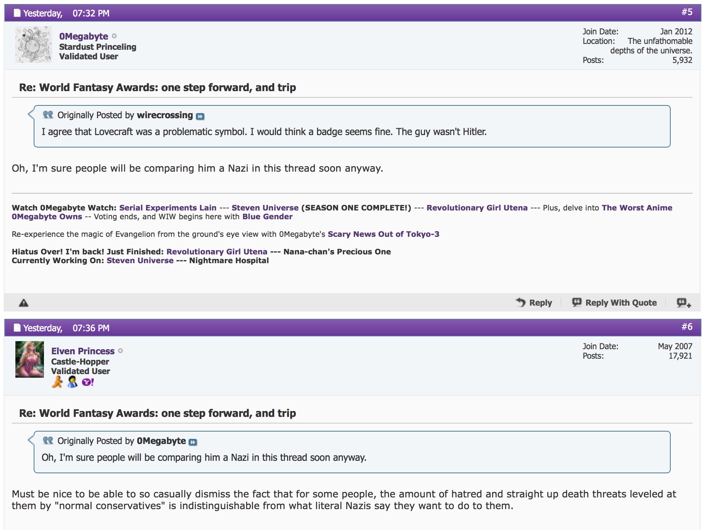Viewport: 708px width, 530px height.
Task: Click the 07:32 PM timestamp
Action: click(x=91, y=14)
